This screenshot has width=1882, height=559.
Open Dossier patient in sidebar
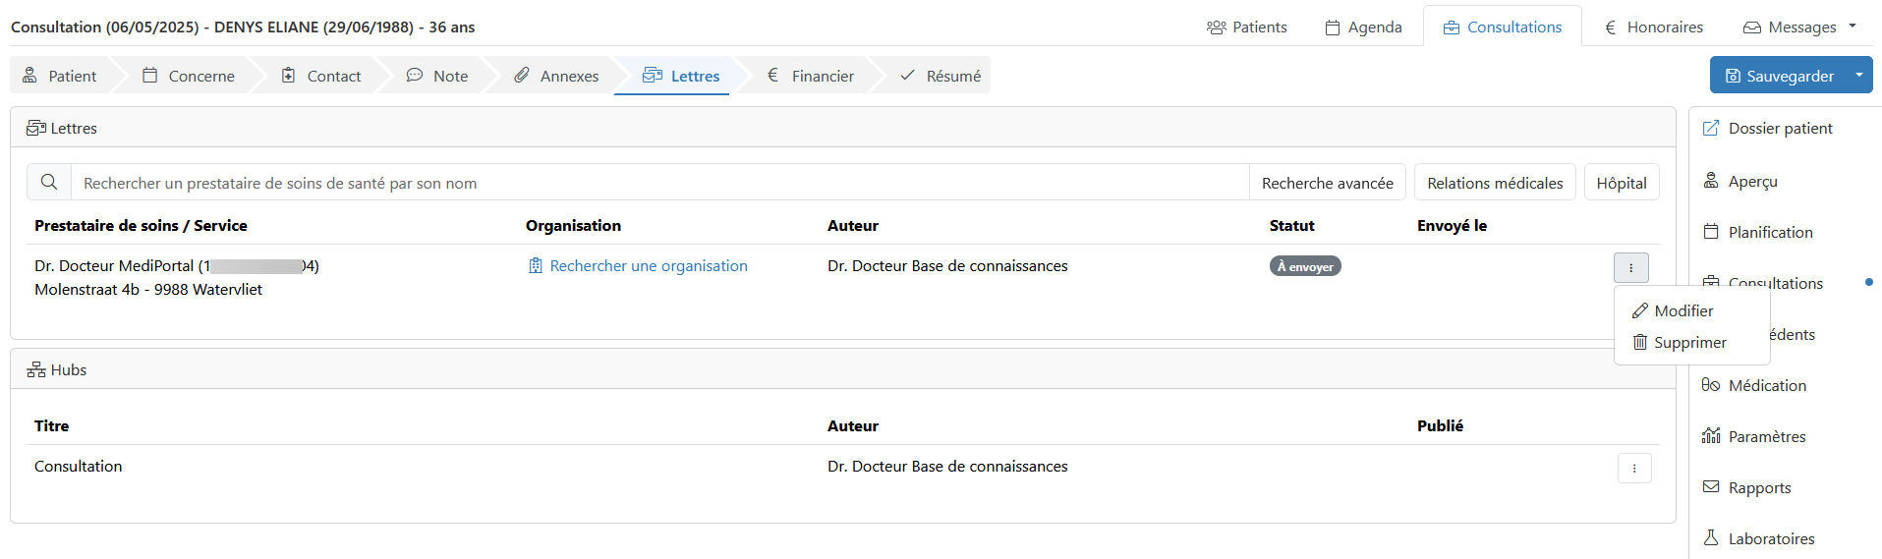point(1779,128)
